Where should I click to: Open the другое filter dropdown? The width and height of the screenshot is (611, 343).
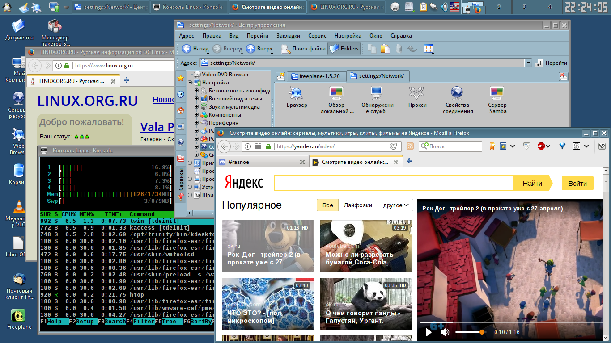(395, 205)
